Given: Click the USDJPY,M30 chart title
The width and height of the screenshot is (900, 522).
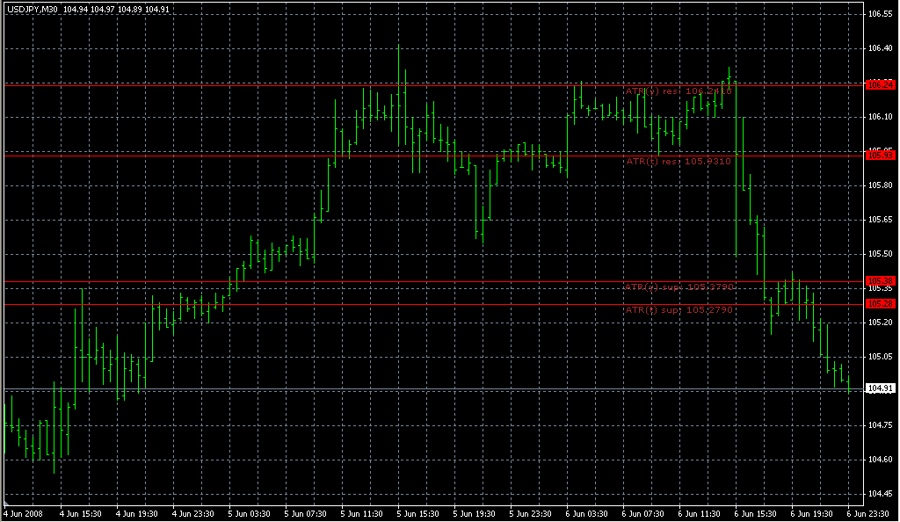Looking at the screenshot, I should 31,9.
